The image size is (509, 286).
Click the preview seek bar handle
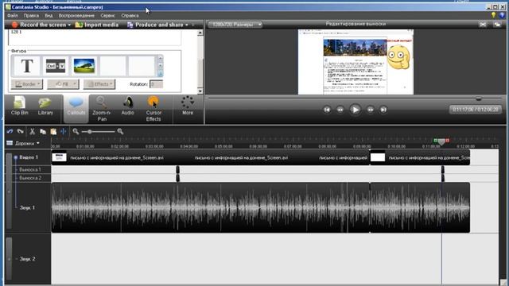(478, 99)
